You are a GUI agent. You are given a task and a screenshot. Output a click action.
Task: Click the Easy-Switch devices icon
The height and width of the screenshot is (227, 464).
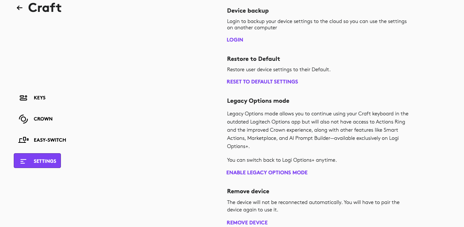point(23,140)
